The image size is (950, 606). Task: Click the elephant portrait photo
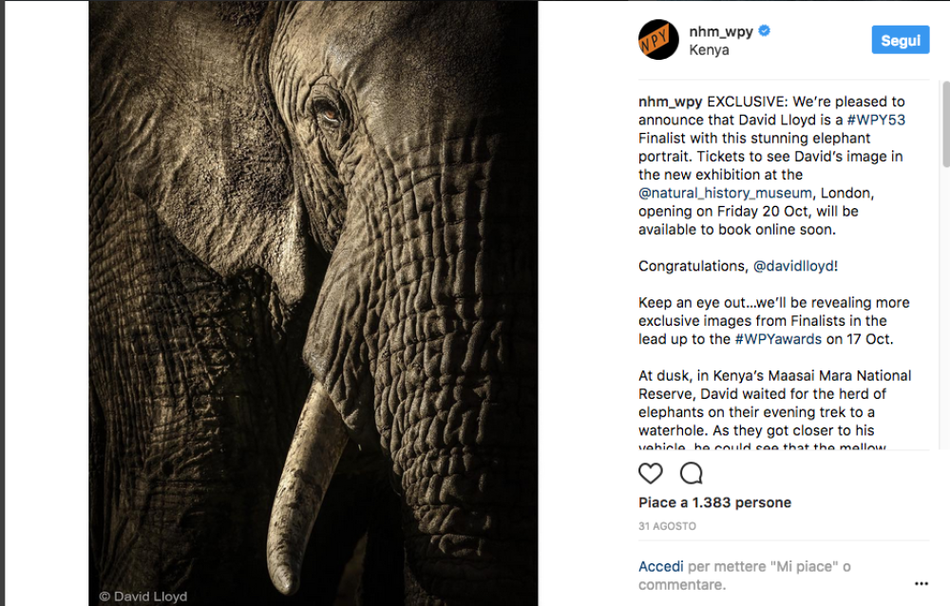click(313, 285)
